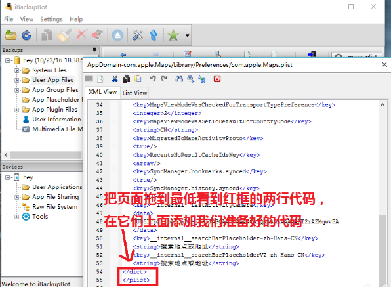Pin the Backups panel with pushpin
The width and height of the screenshot is (391, 287).
[94, 50]
